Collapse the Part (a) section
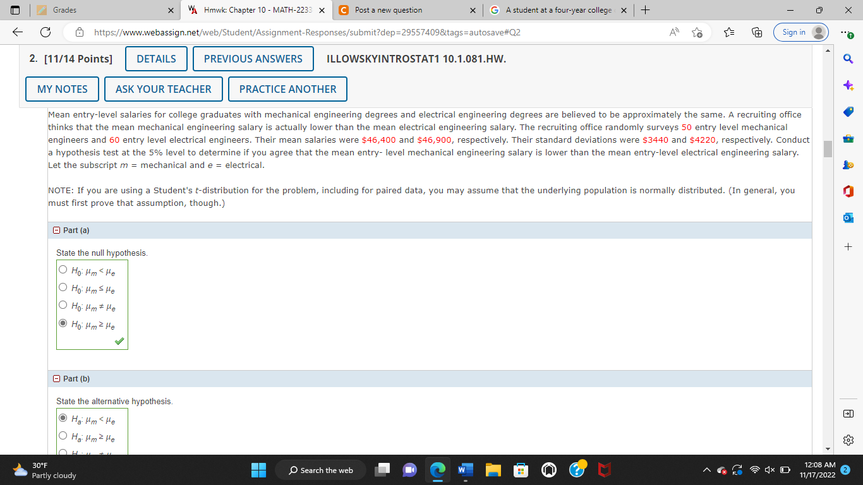The height and width of the screenshot is (485, 863). click(x=57, y=231)
